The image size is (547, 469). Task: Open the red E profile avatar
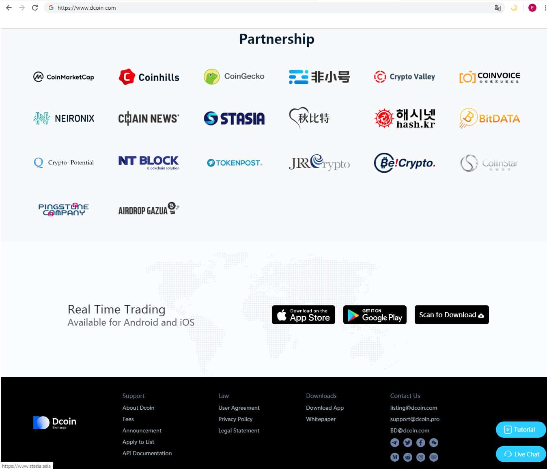(x=532, y=8)
